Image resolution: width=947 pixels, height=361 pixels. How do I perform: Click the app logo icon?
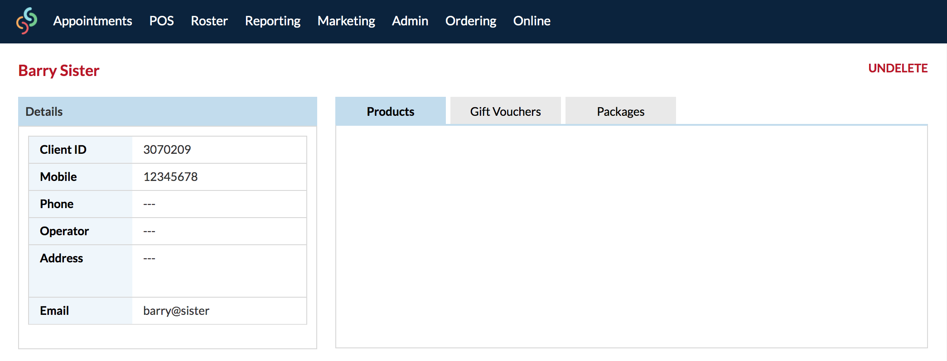tap(27, 21)
